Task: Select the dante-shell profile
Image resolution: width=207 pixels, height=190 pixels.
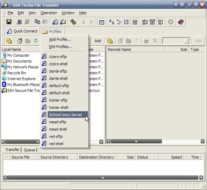Action: click(x=64, y=78)
